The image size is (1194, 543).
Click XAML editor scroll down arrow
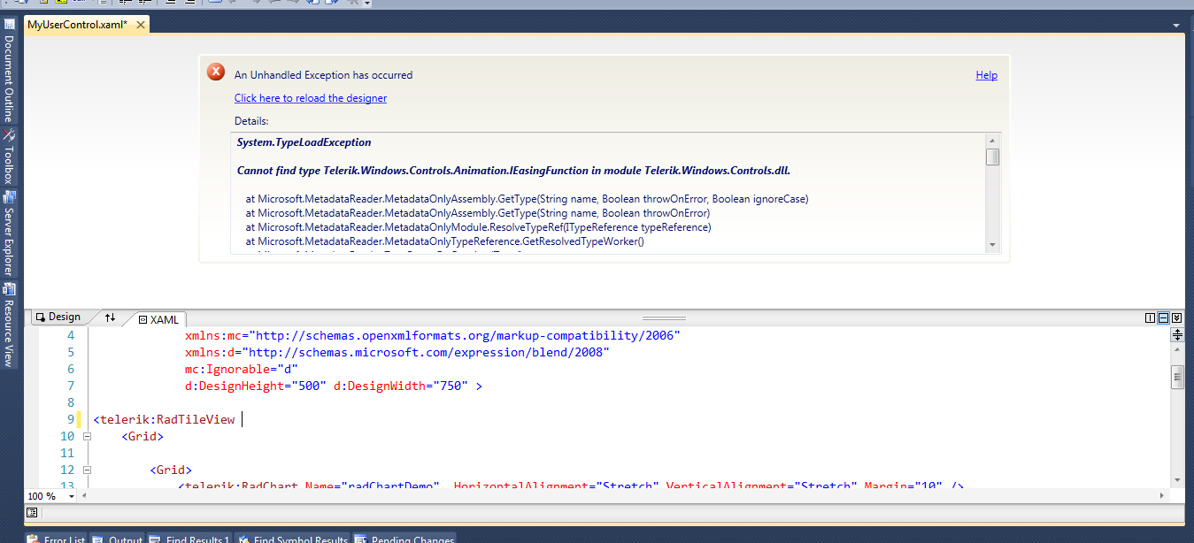1177,480
